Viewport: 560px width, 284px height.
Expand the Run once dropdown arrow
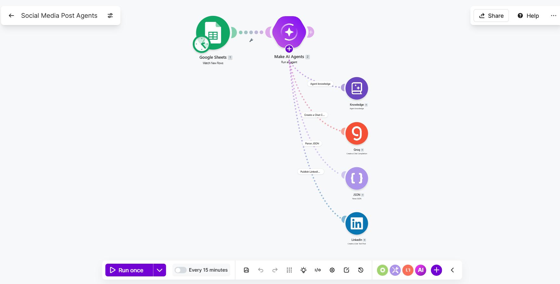pyautogui.click(x=159, y=270)
